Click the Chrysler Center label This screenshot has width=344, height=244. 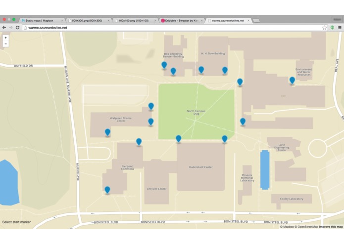(156, 189)
